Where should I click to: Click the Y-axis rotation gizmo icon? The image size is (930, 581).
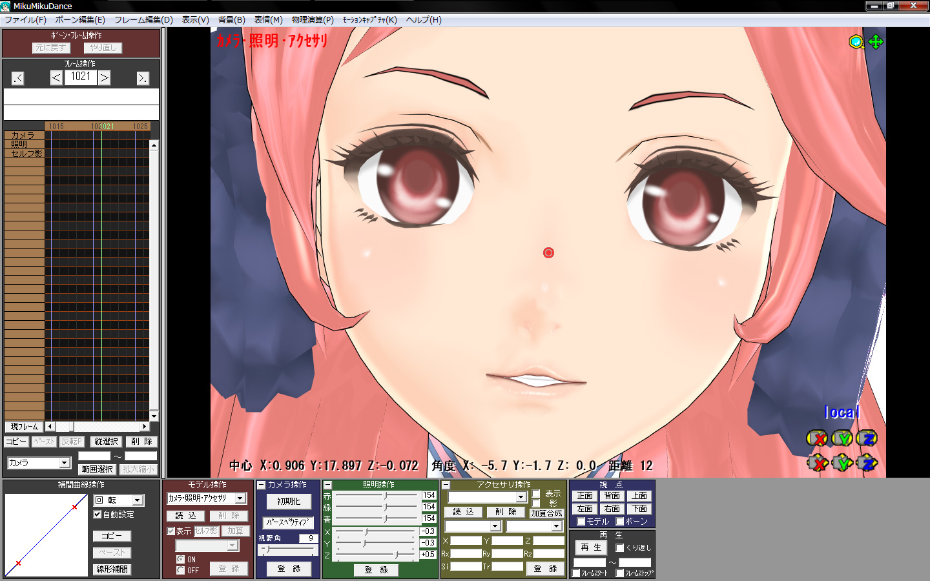[842, 438]
